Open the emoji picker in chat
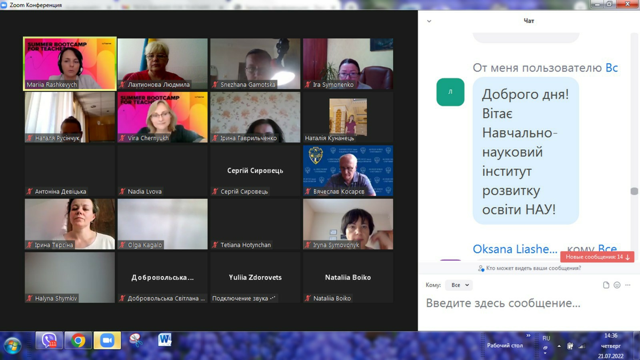 click(x=617, y=285)
